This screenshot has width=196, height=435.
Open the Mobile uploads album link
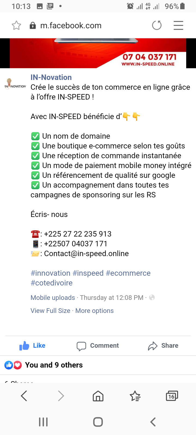(53, 298)
